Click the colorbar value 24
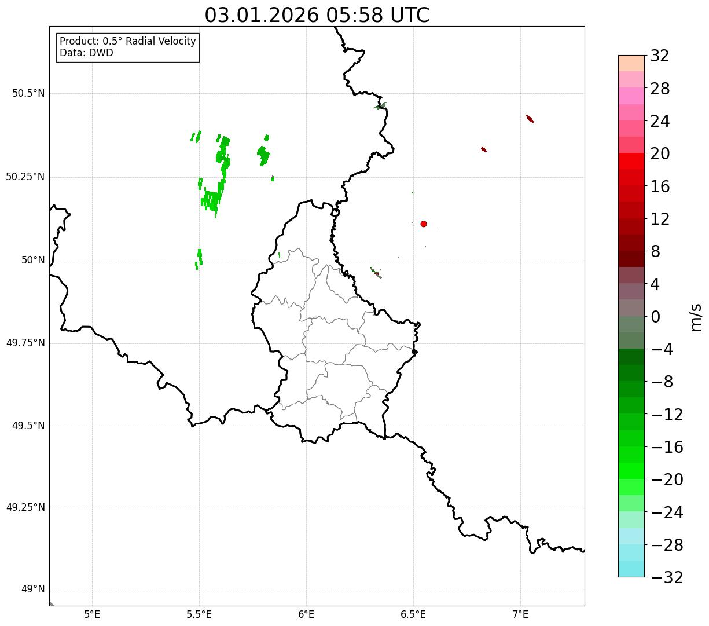 point(660,121)
